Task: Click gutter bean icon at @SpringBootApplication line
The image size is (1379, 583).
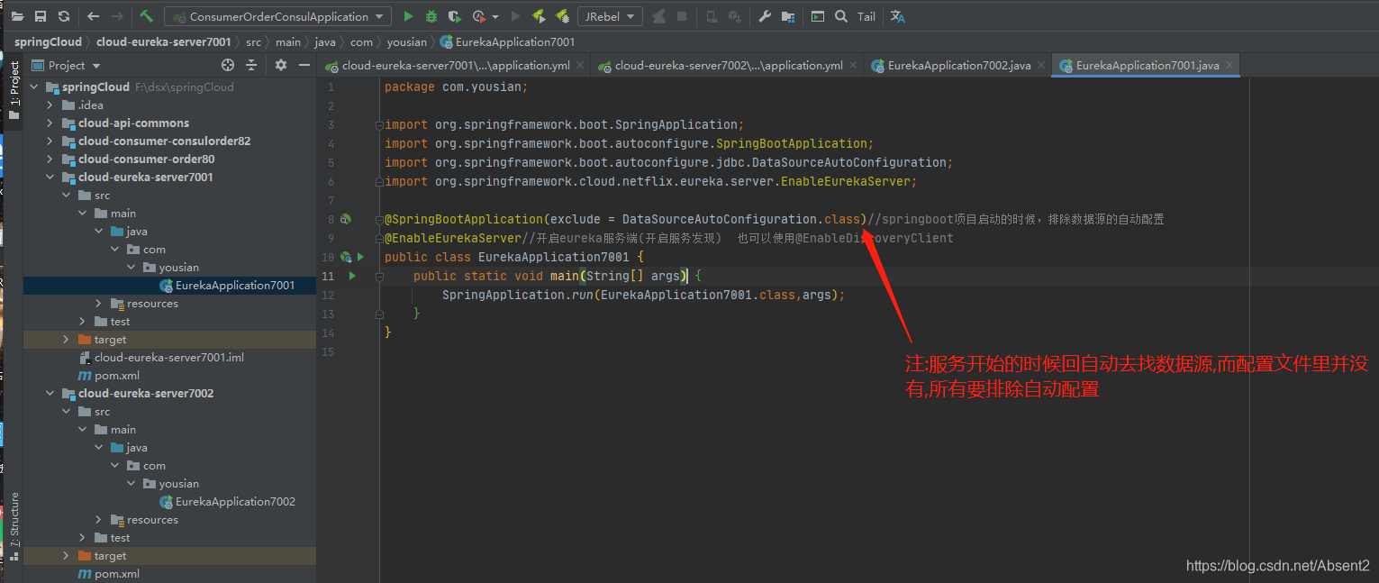Action: tap(345, 219)
